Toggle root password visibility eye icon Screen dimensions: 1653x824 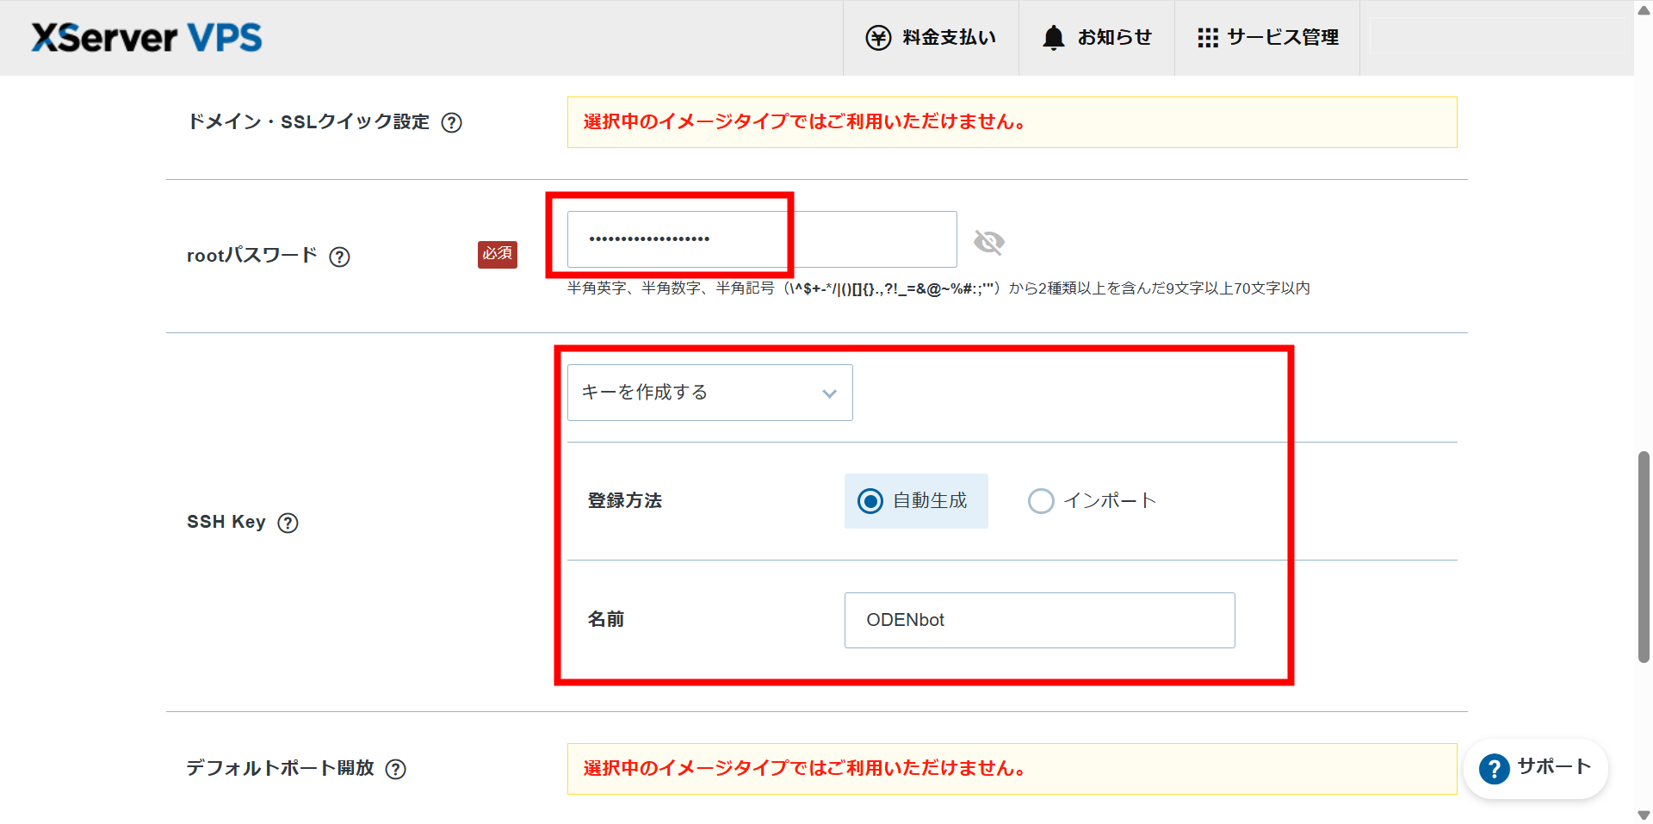tap(988, 242)
